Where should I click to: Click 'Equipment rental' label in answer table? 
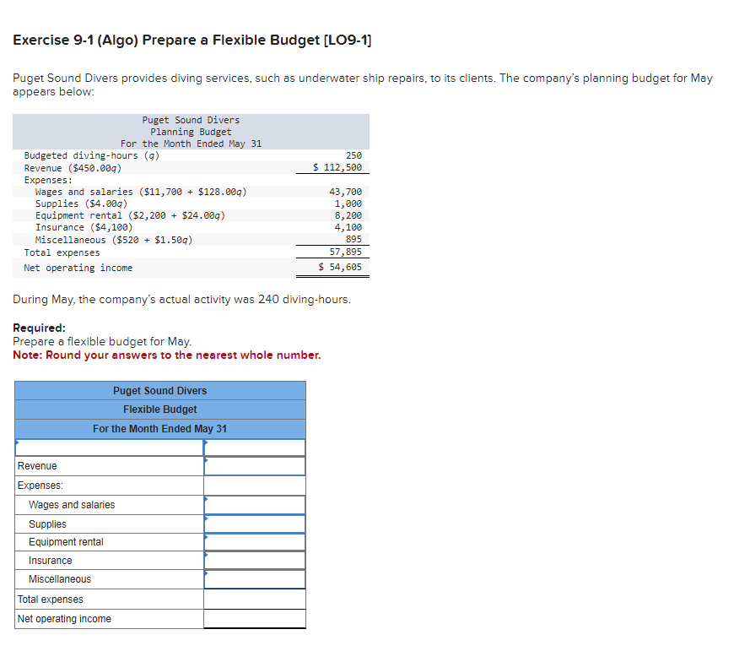[x=66, y=542]
